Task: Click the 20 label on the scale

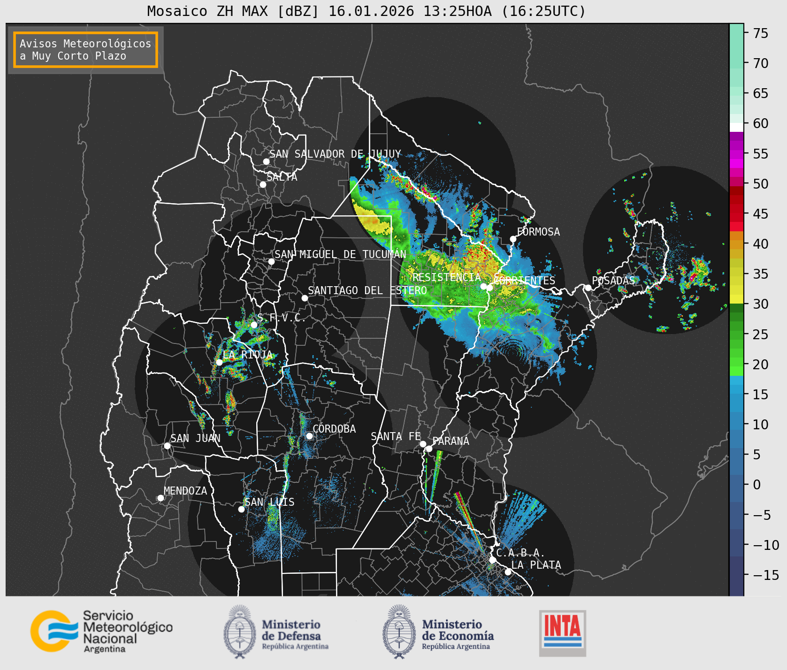Action: pos(761,365)
